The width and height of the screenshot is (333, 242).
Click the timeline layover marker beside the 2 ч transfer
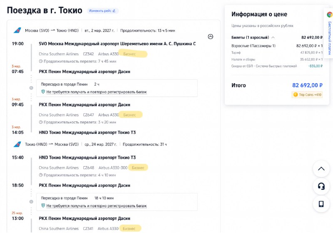[x=31, y=88]
